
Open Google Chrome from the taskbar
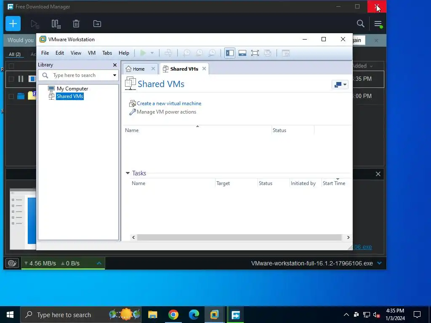[173, 315]
